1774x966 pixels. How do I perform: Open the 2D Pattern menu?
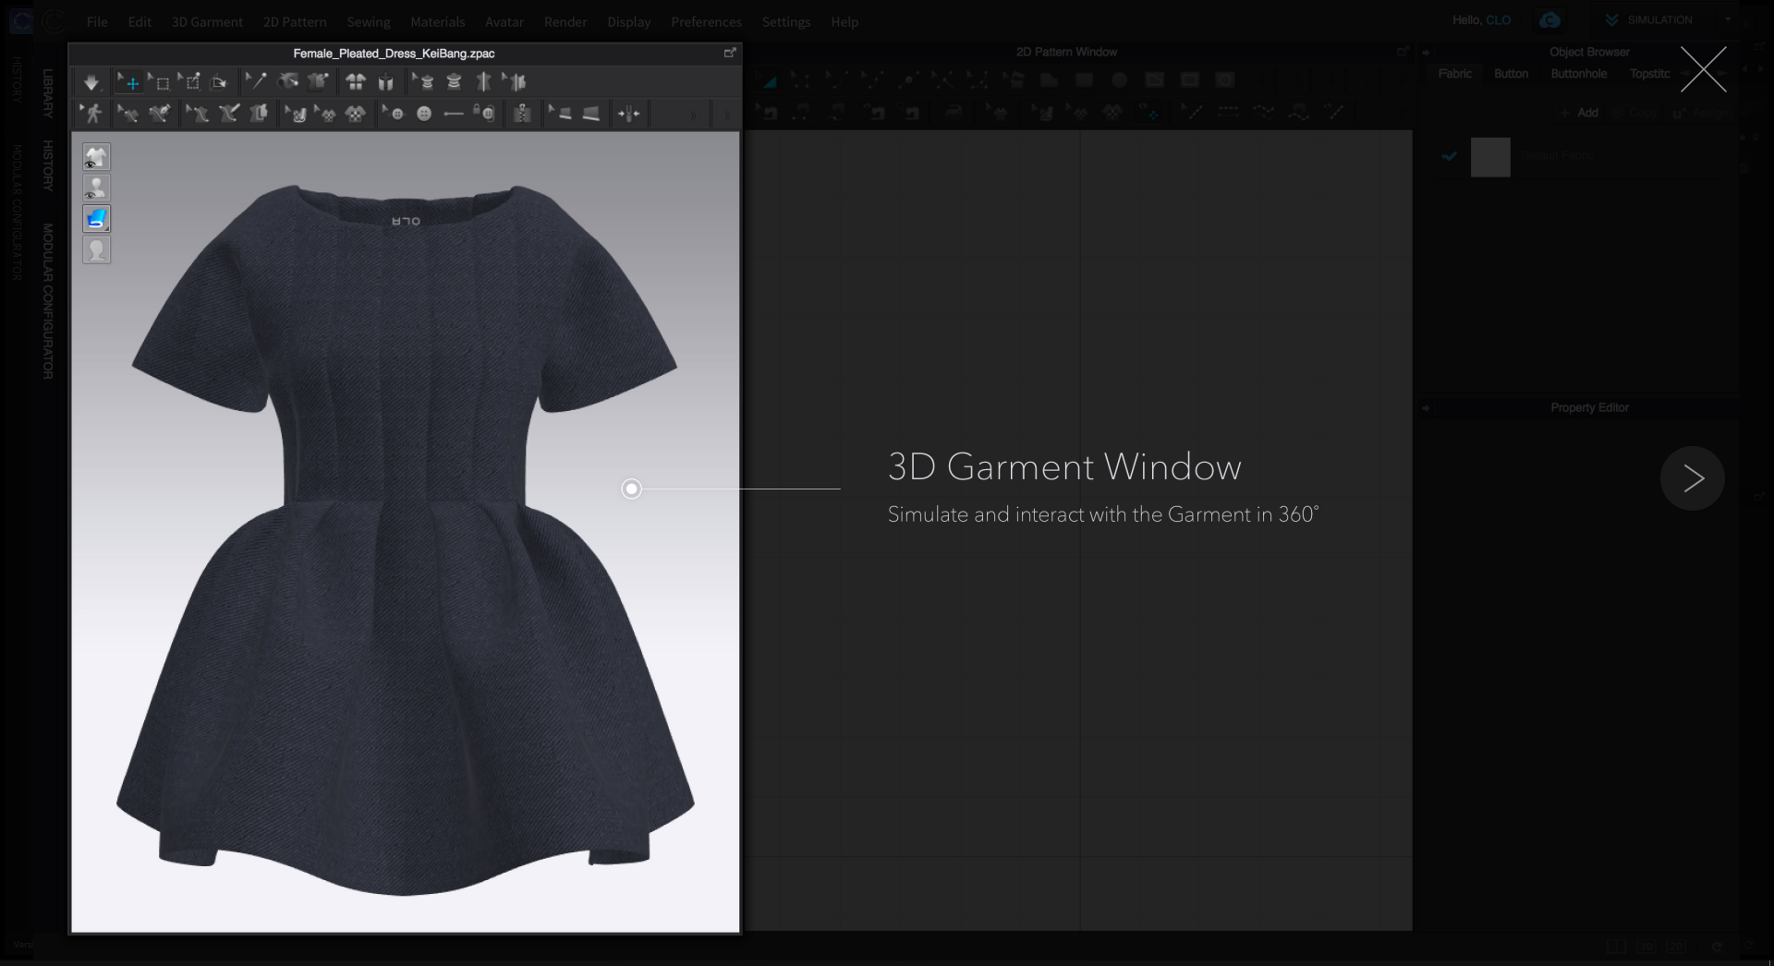[x=295, y=21]
